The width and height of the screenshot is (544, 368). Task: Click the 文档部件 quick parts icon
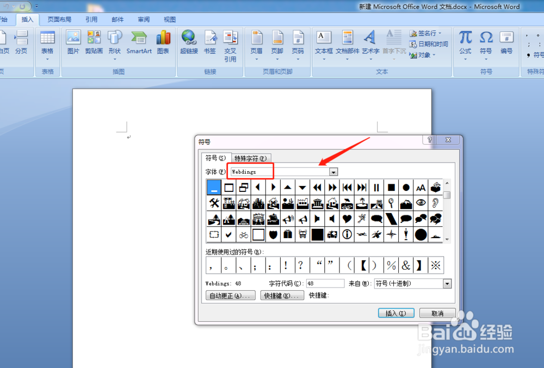[347, 45]
